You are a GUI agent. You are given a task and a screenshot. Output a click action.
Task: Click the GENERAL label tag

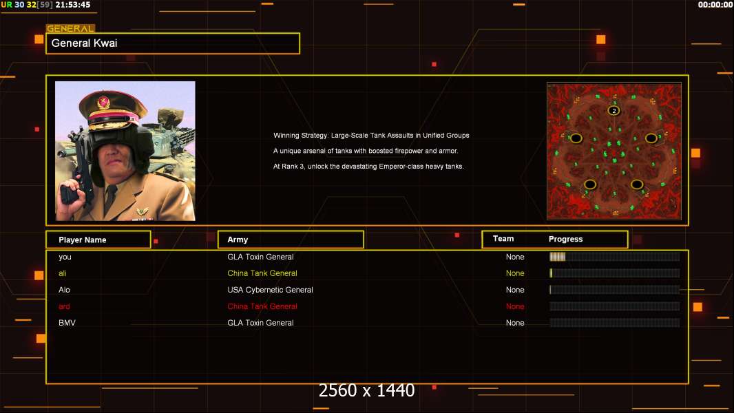point(71,28)
